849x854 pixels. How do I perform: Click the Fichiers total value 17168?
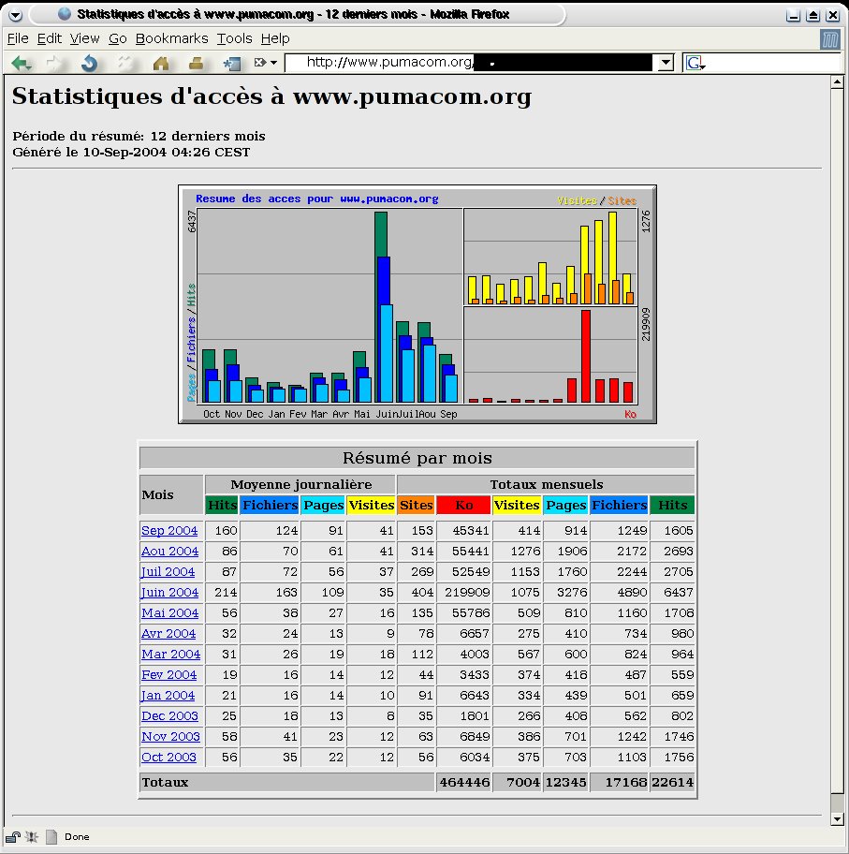(619, 783)
